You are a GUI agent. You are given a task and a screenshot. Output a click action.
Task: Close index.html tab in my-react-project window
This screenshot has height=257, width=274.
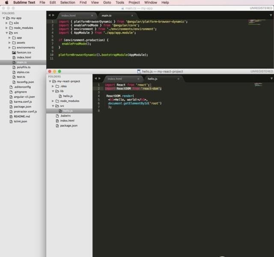pyautogui.click(x=138, y=79)
